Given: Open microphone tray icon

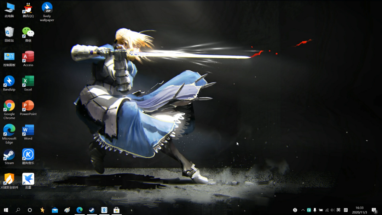Looking at the screenshot, I should click(x=315, y=210).
